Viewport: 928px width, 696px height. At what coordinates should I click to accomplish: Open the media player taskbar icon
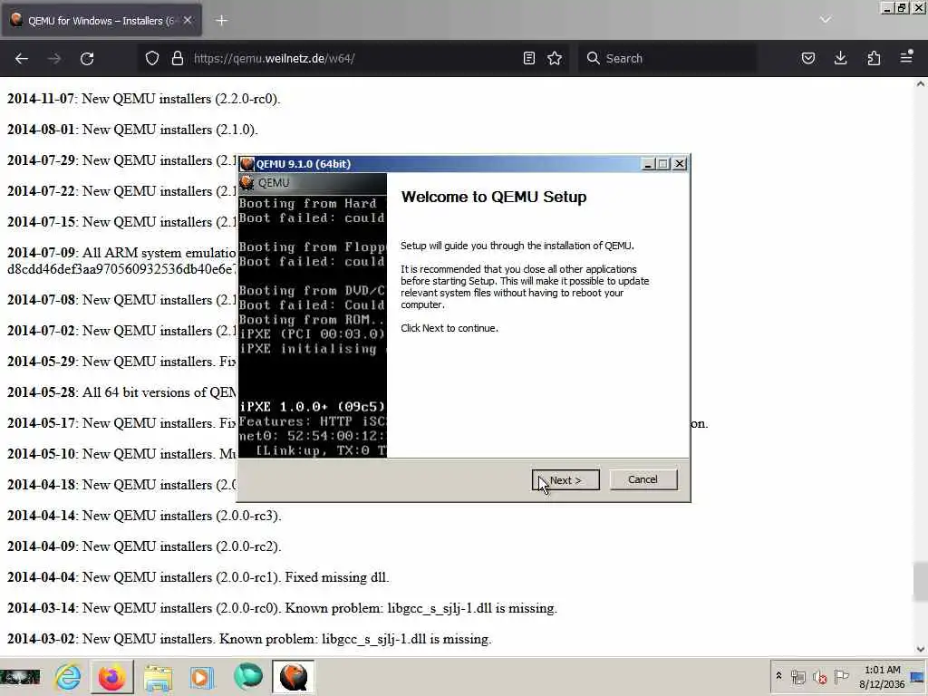pyautogui.click(x=201, y=677)
